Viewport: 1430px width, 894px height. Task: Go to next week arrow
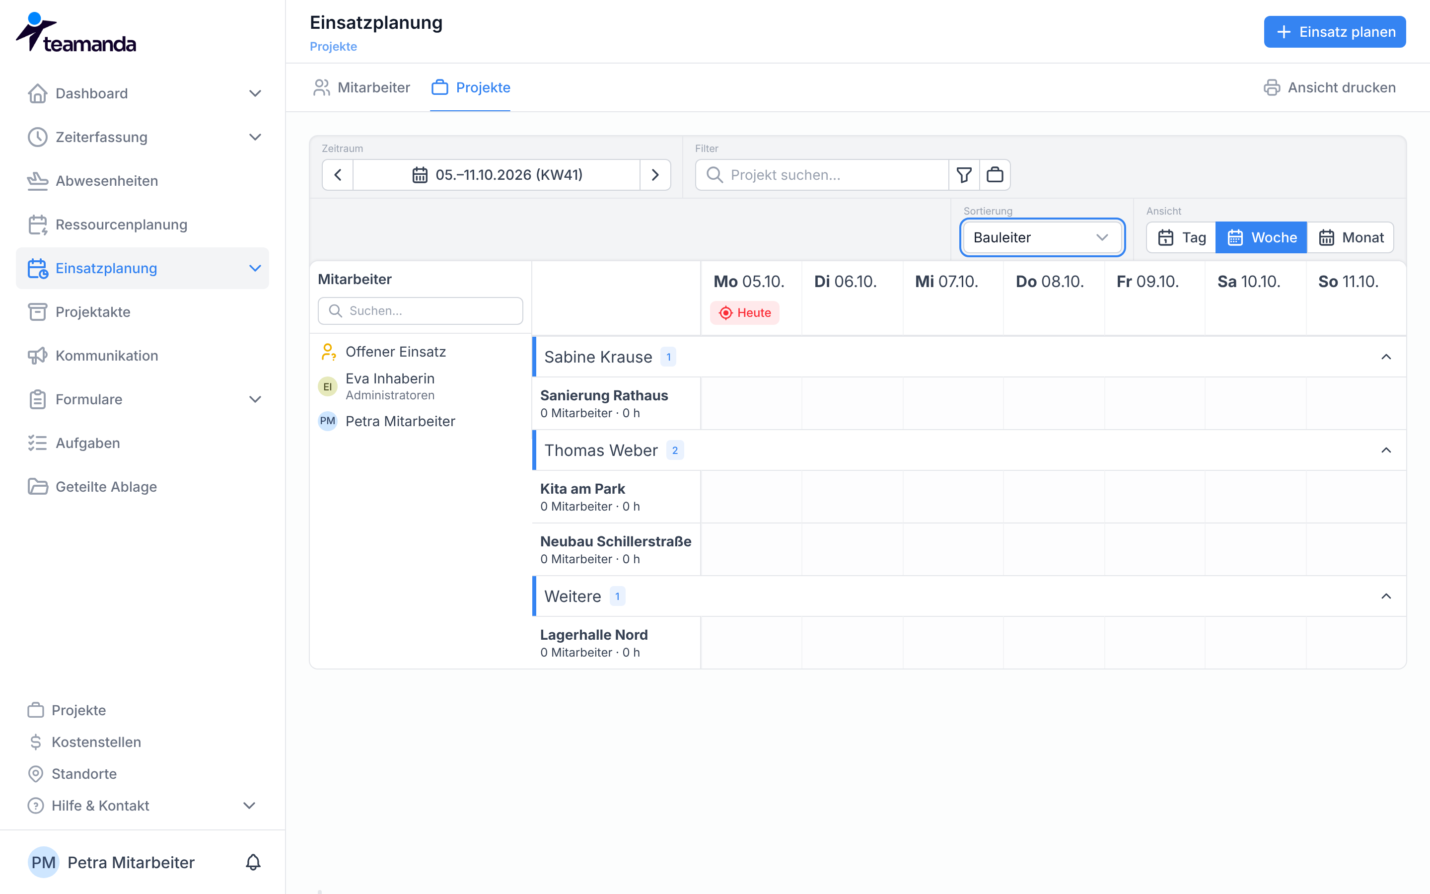(655, 175)
